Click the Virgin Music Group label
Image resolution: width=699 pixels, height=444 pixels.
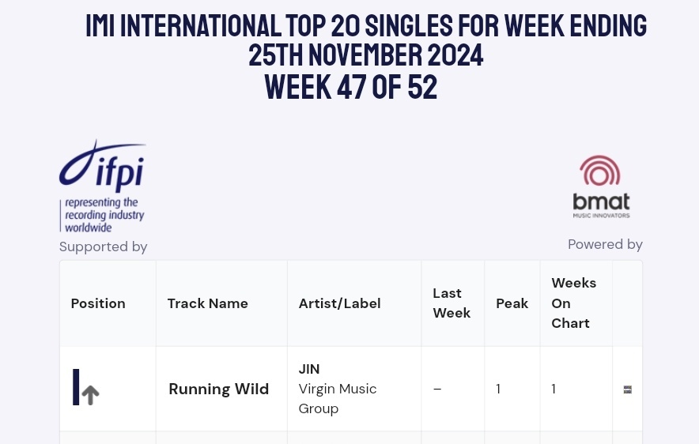click(337, 398)
